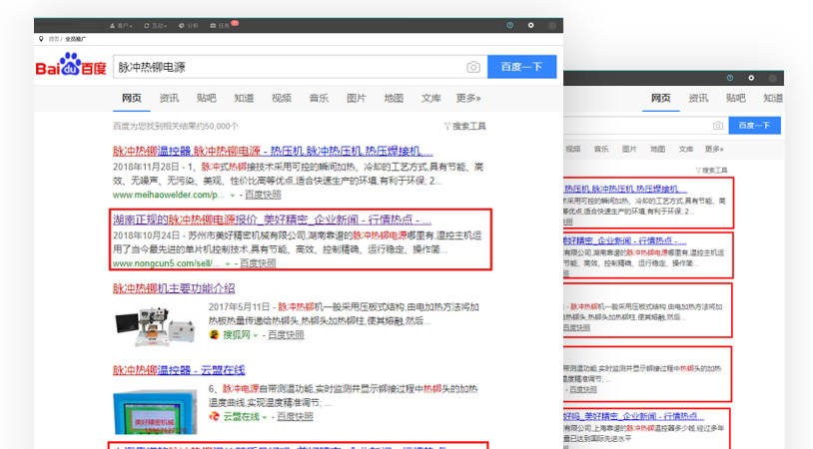Click the user avatar in front window
813x449 pixels.
pos(552,25)
